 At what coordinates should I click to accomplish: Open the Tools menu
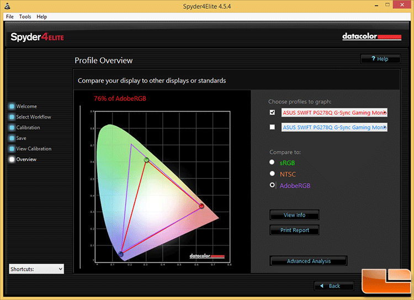[x=25, y=17]
